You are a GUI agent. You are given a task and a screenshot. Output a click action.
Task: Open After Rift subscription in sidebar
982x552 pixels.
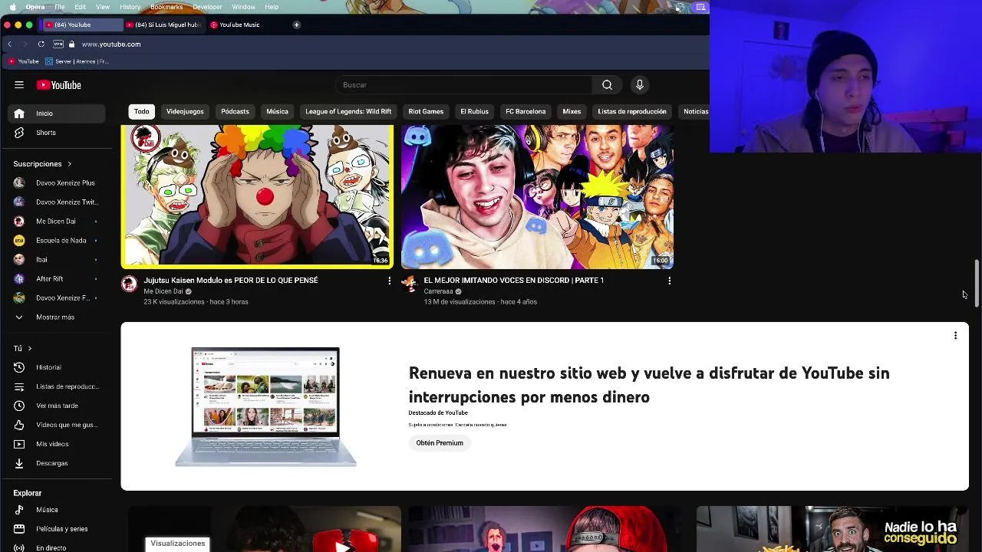coord(57,279)
